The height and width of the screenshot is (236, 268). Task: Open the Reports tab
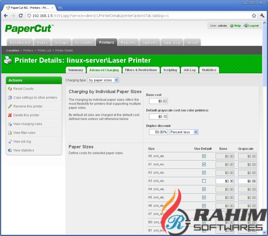click(x=128, y=42)
